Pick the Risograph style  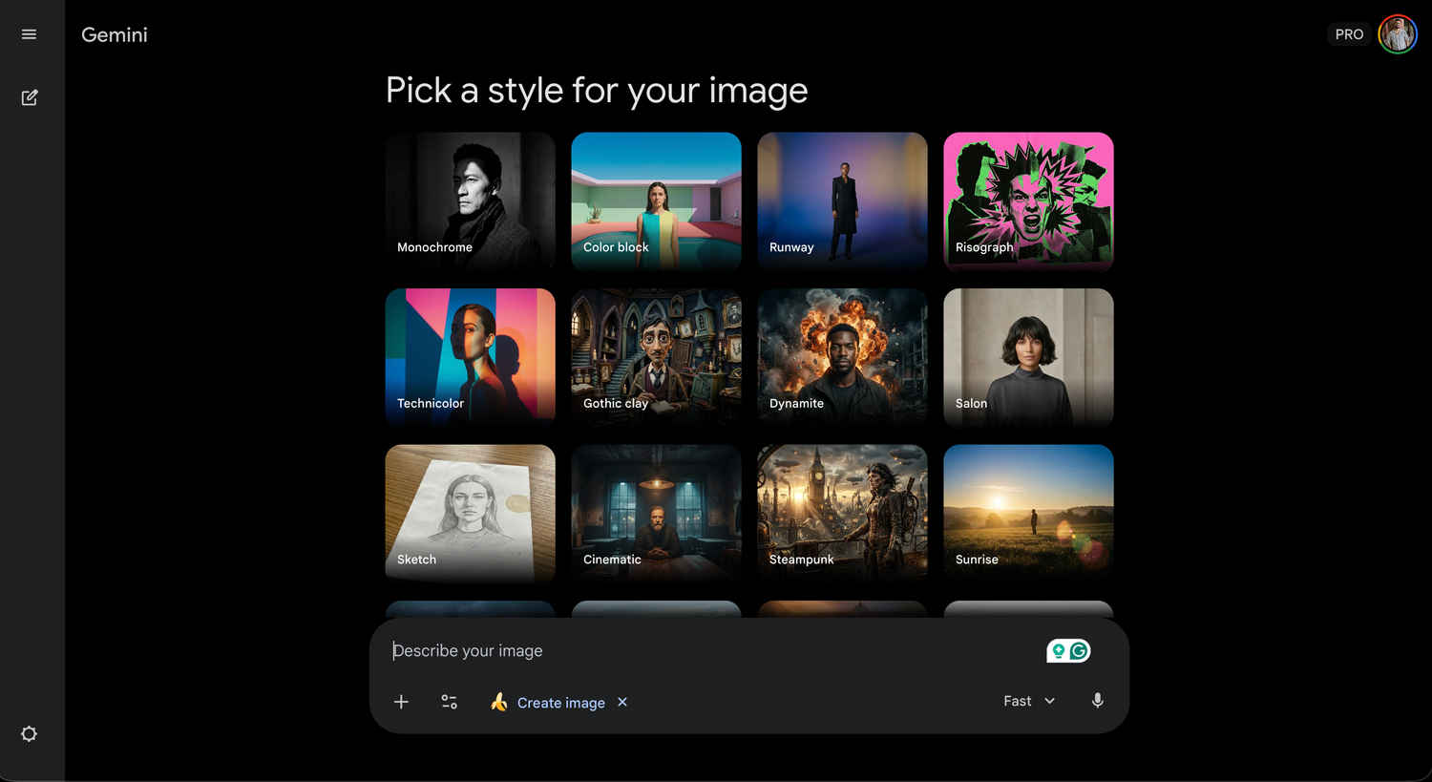click(x=1028, y=201)
